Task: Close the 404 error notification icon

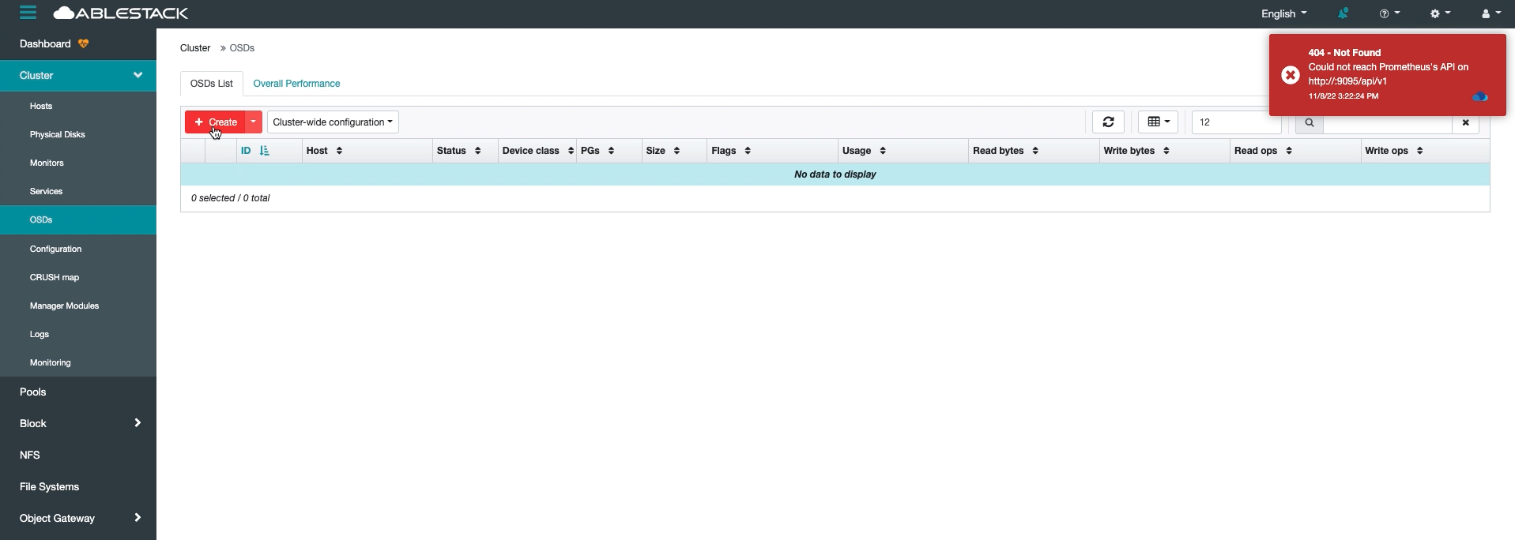Action: [x=1290, y=75]
